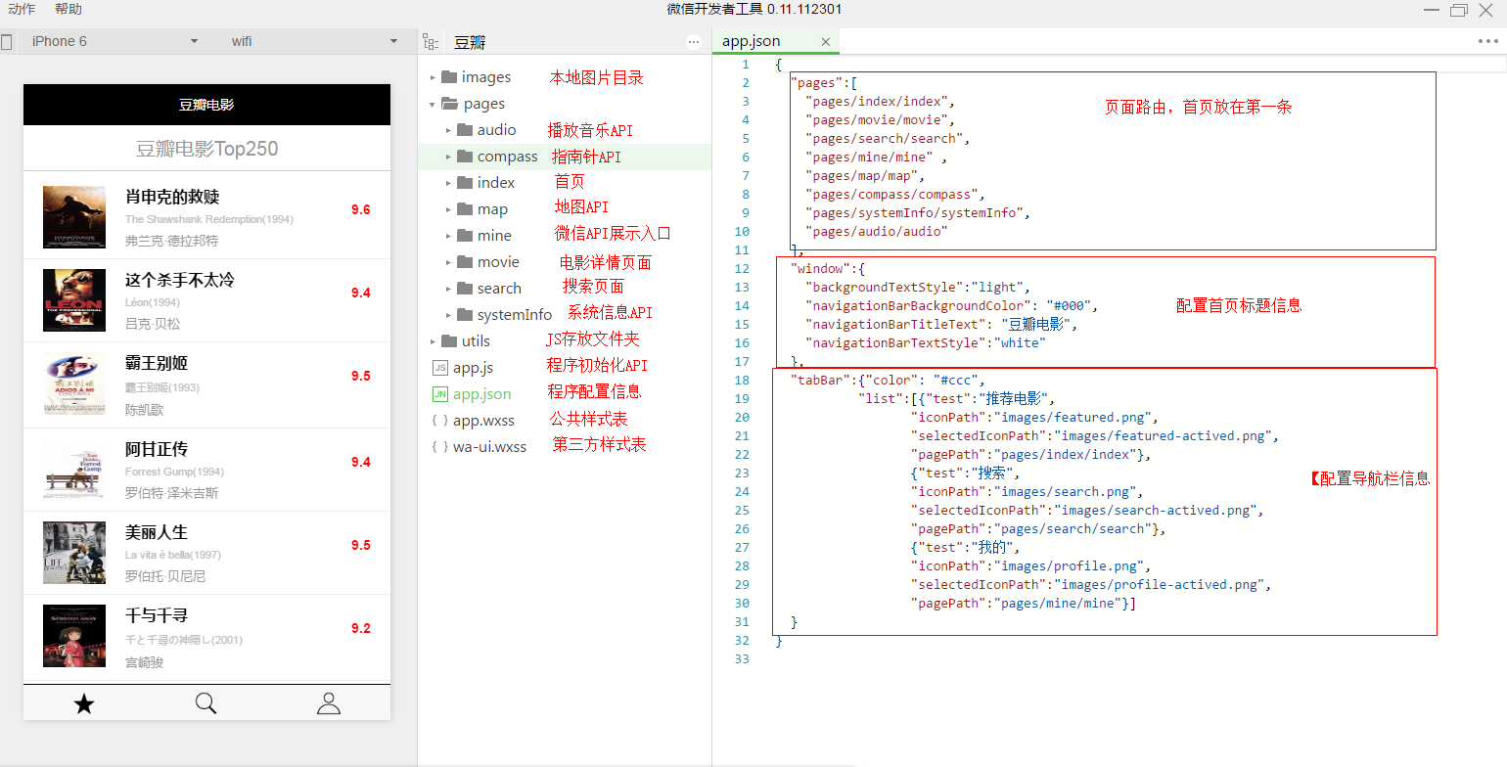The height and width of the screenshot is (767, 1507).
Task: Click the 这个杀手不太冷 poster thumbnail
Action: pyautogui.click(x=74, y=300)
